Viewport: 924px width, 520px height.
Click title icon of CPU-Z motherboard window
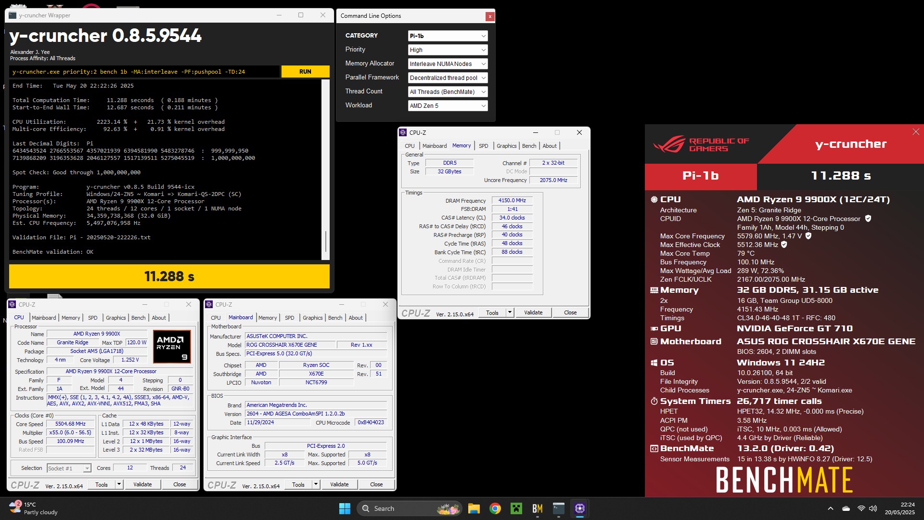click(209, 304)
